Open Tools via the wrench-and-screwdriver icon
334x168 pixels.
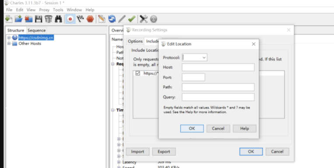(143, 19)
